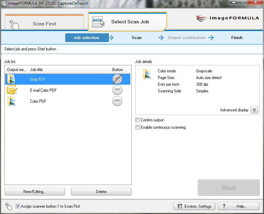
Task: Sort by the Job title column header
Action: pos(69,70)
